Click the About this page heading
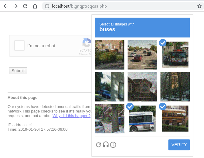The image size is (204, 158). click(22, 98)
